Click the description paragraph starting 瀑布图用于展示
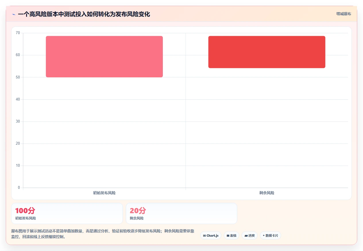The image size is (363, 251). click(x=103, y=234)
